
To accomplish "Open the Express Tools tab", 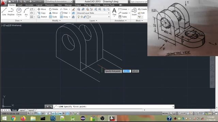I will (x=109, y=5).
